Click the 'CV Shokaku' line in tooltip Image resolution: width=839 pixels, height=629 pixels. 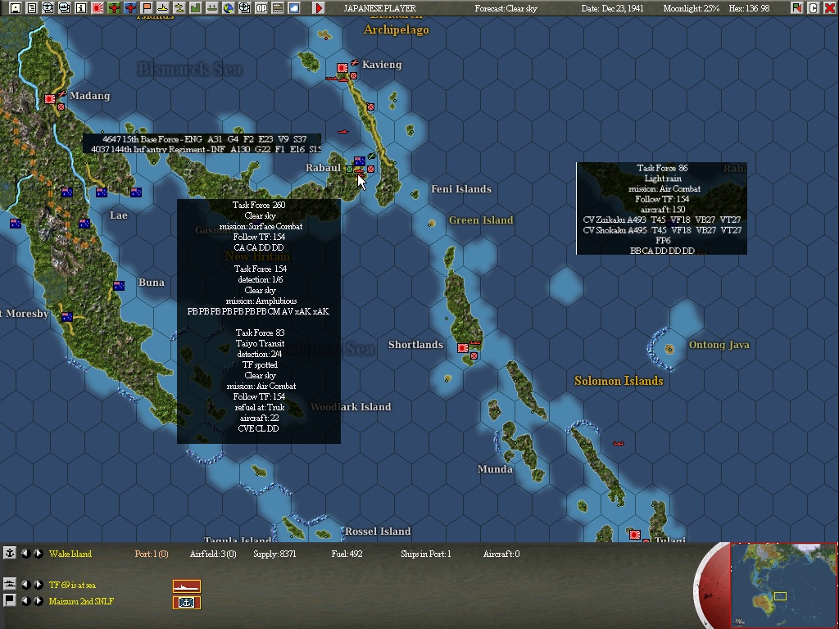[x=662, y=230]
